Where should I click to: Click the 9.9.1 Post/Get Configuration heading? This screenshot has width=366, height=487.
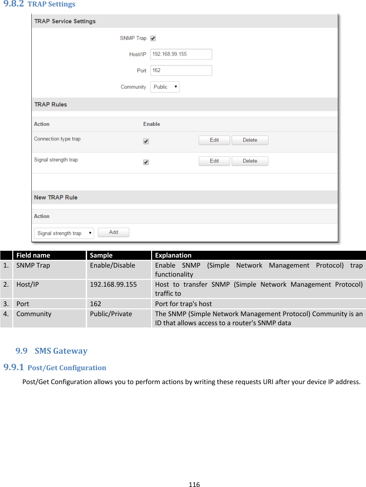55,368
